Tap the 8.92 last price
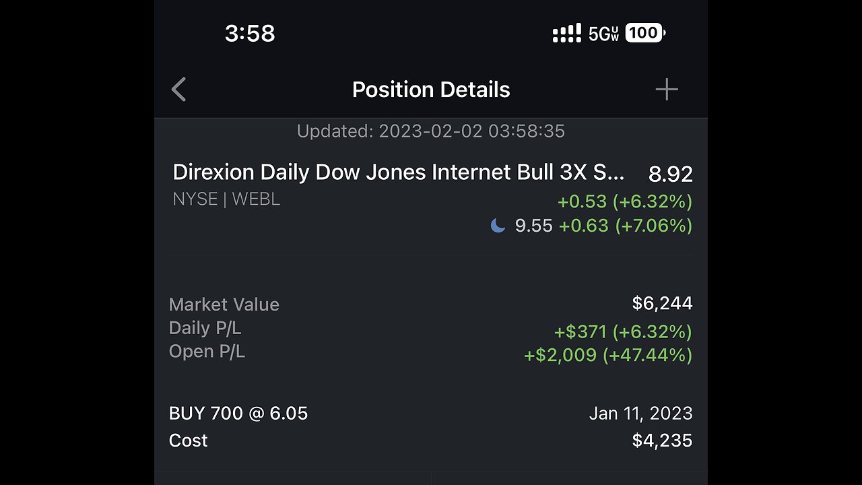 670,174
